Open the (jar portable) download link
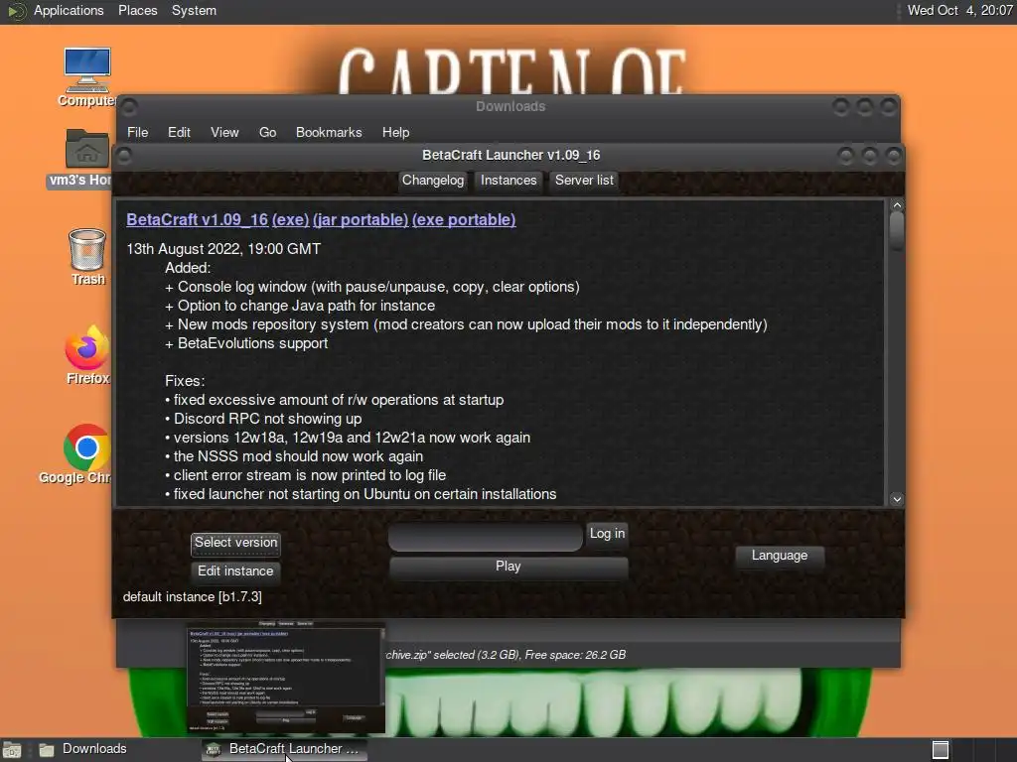 point(361,219)
